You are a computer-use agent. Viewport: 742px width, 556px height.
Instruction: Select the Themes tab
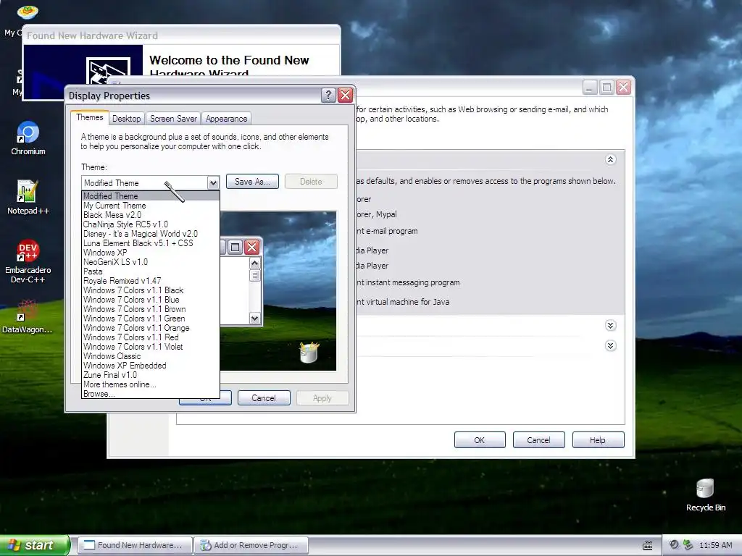click(x=89, y=117)
